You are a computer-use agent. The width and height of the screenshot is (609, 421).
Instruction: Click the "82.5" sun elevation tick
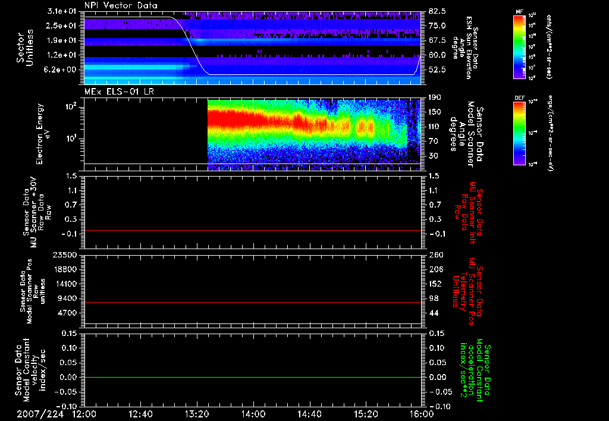click(x=437, y=11)
